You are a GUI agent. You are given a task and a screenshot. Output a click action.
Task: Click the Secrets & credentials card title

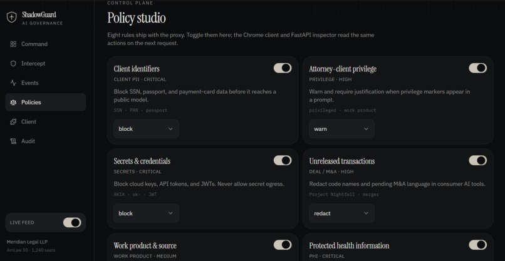coord(142,161)
